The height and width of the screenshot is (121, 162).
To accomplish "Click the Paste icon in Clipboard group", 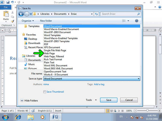I will [x=6, y=14].
